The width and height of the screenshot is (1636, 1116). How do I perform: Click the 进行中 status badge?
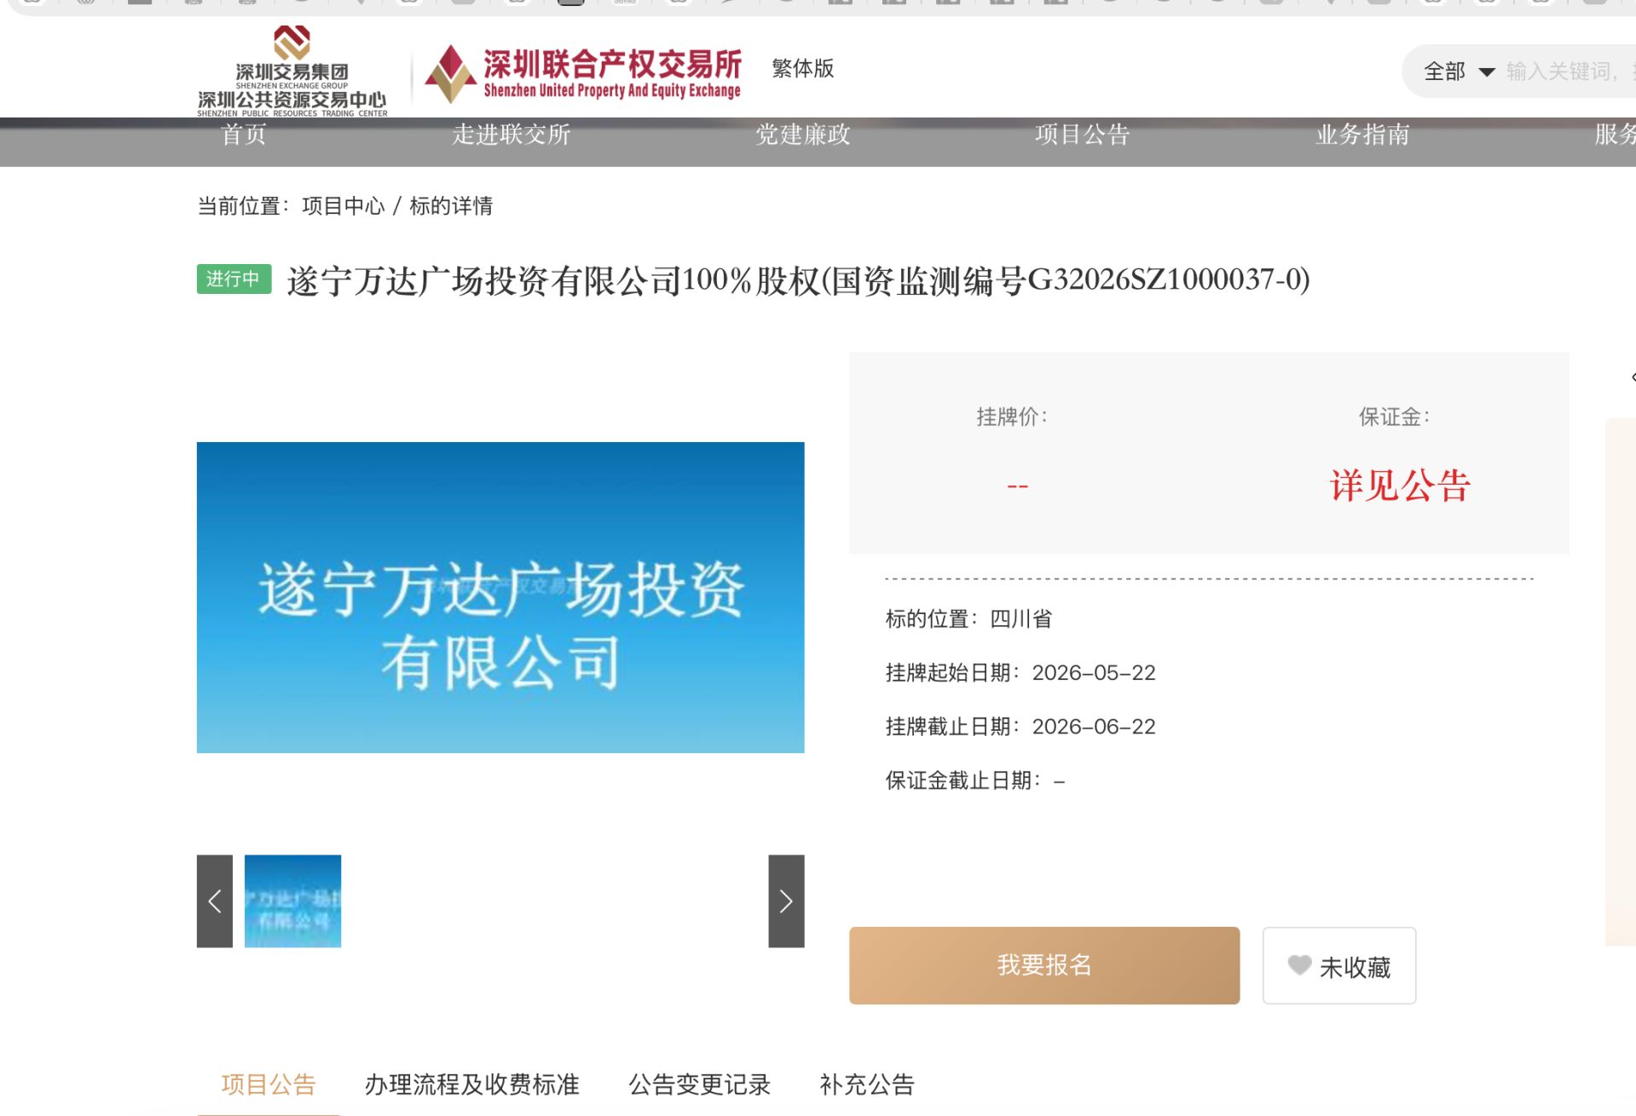234,279
